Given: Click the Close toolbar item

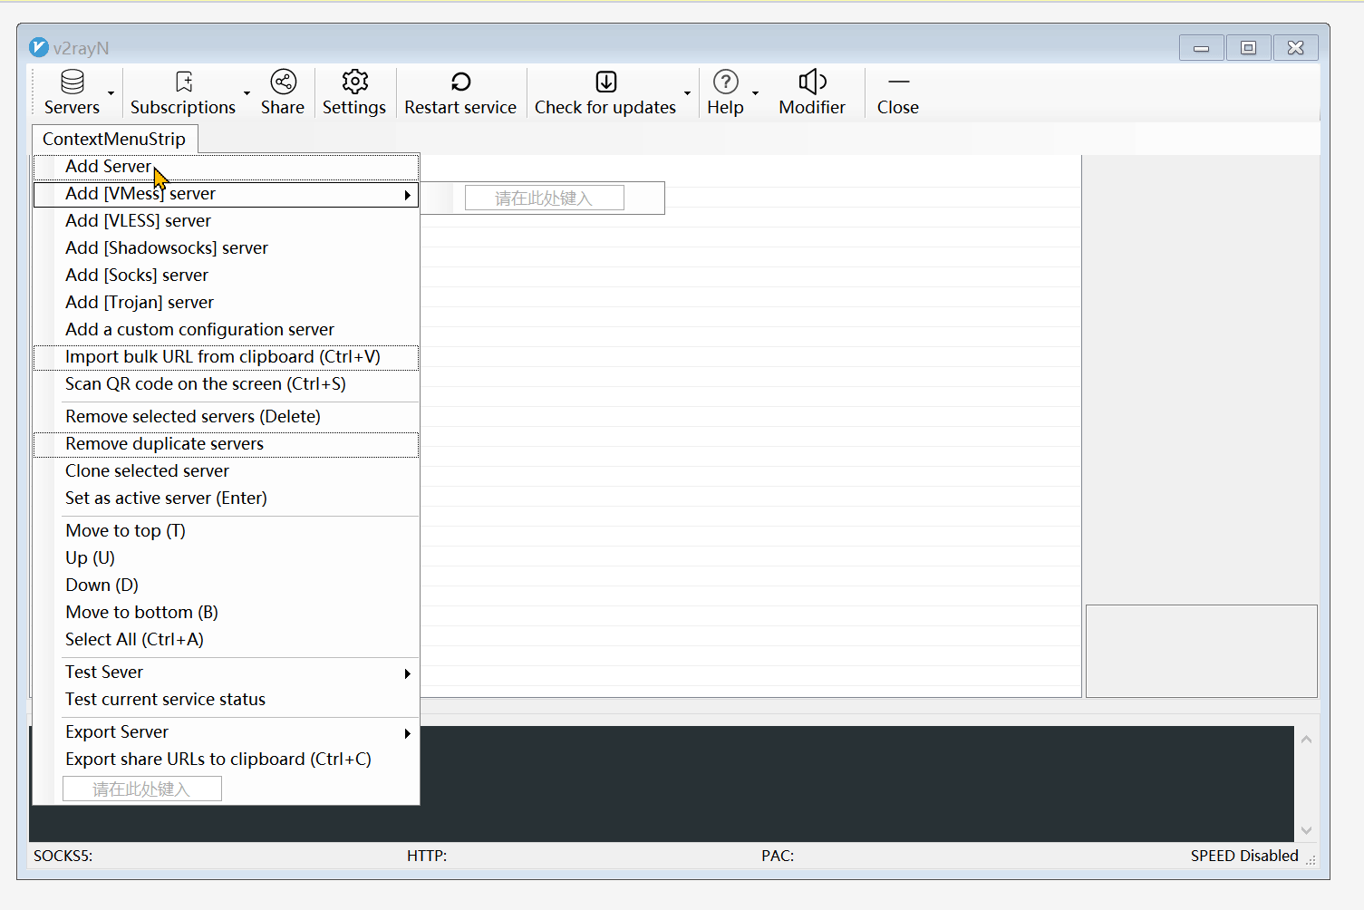Looking at the screenshot, I should click(x=897, y=93).
